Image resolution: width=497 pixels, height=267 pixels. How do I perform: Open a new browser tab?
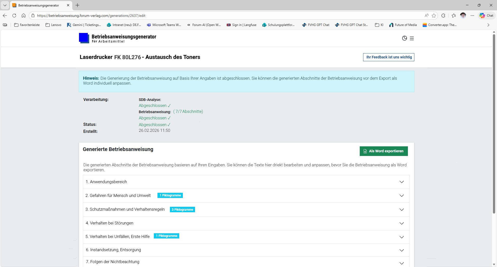click(x=77, y=5)
